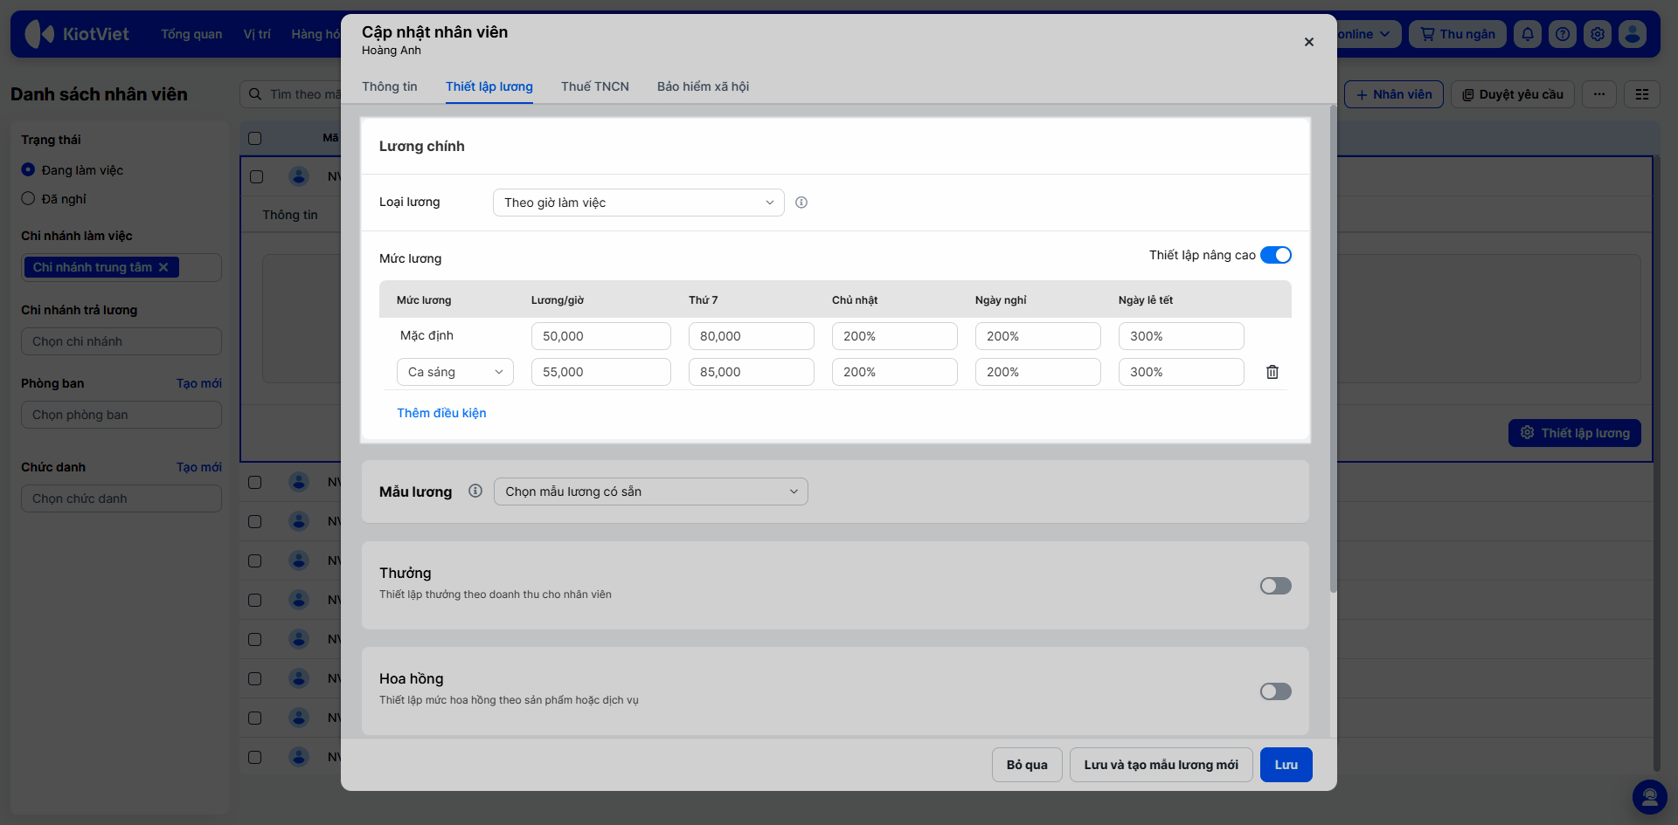1678x825 pixels.
Task: Click the Lưu button
Action: coord(1286,765)
